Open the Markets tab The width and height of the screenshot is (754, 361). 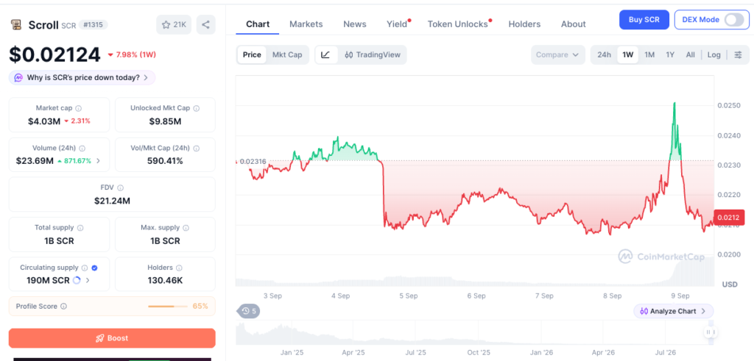click(x=306, y=24)
